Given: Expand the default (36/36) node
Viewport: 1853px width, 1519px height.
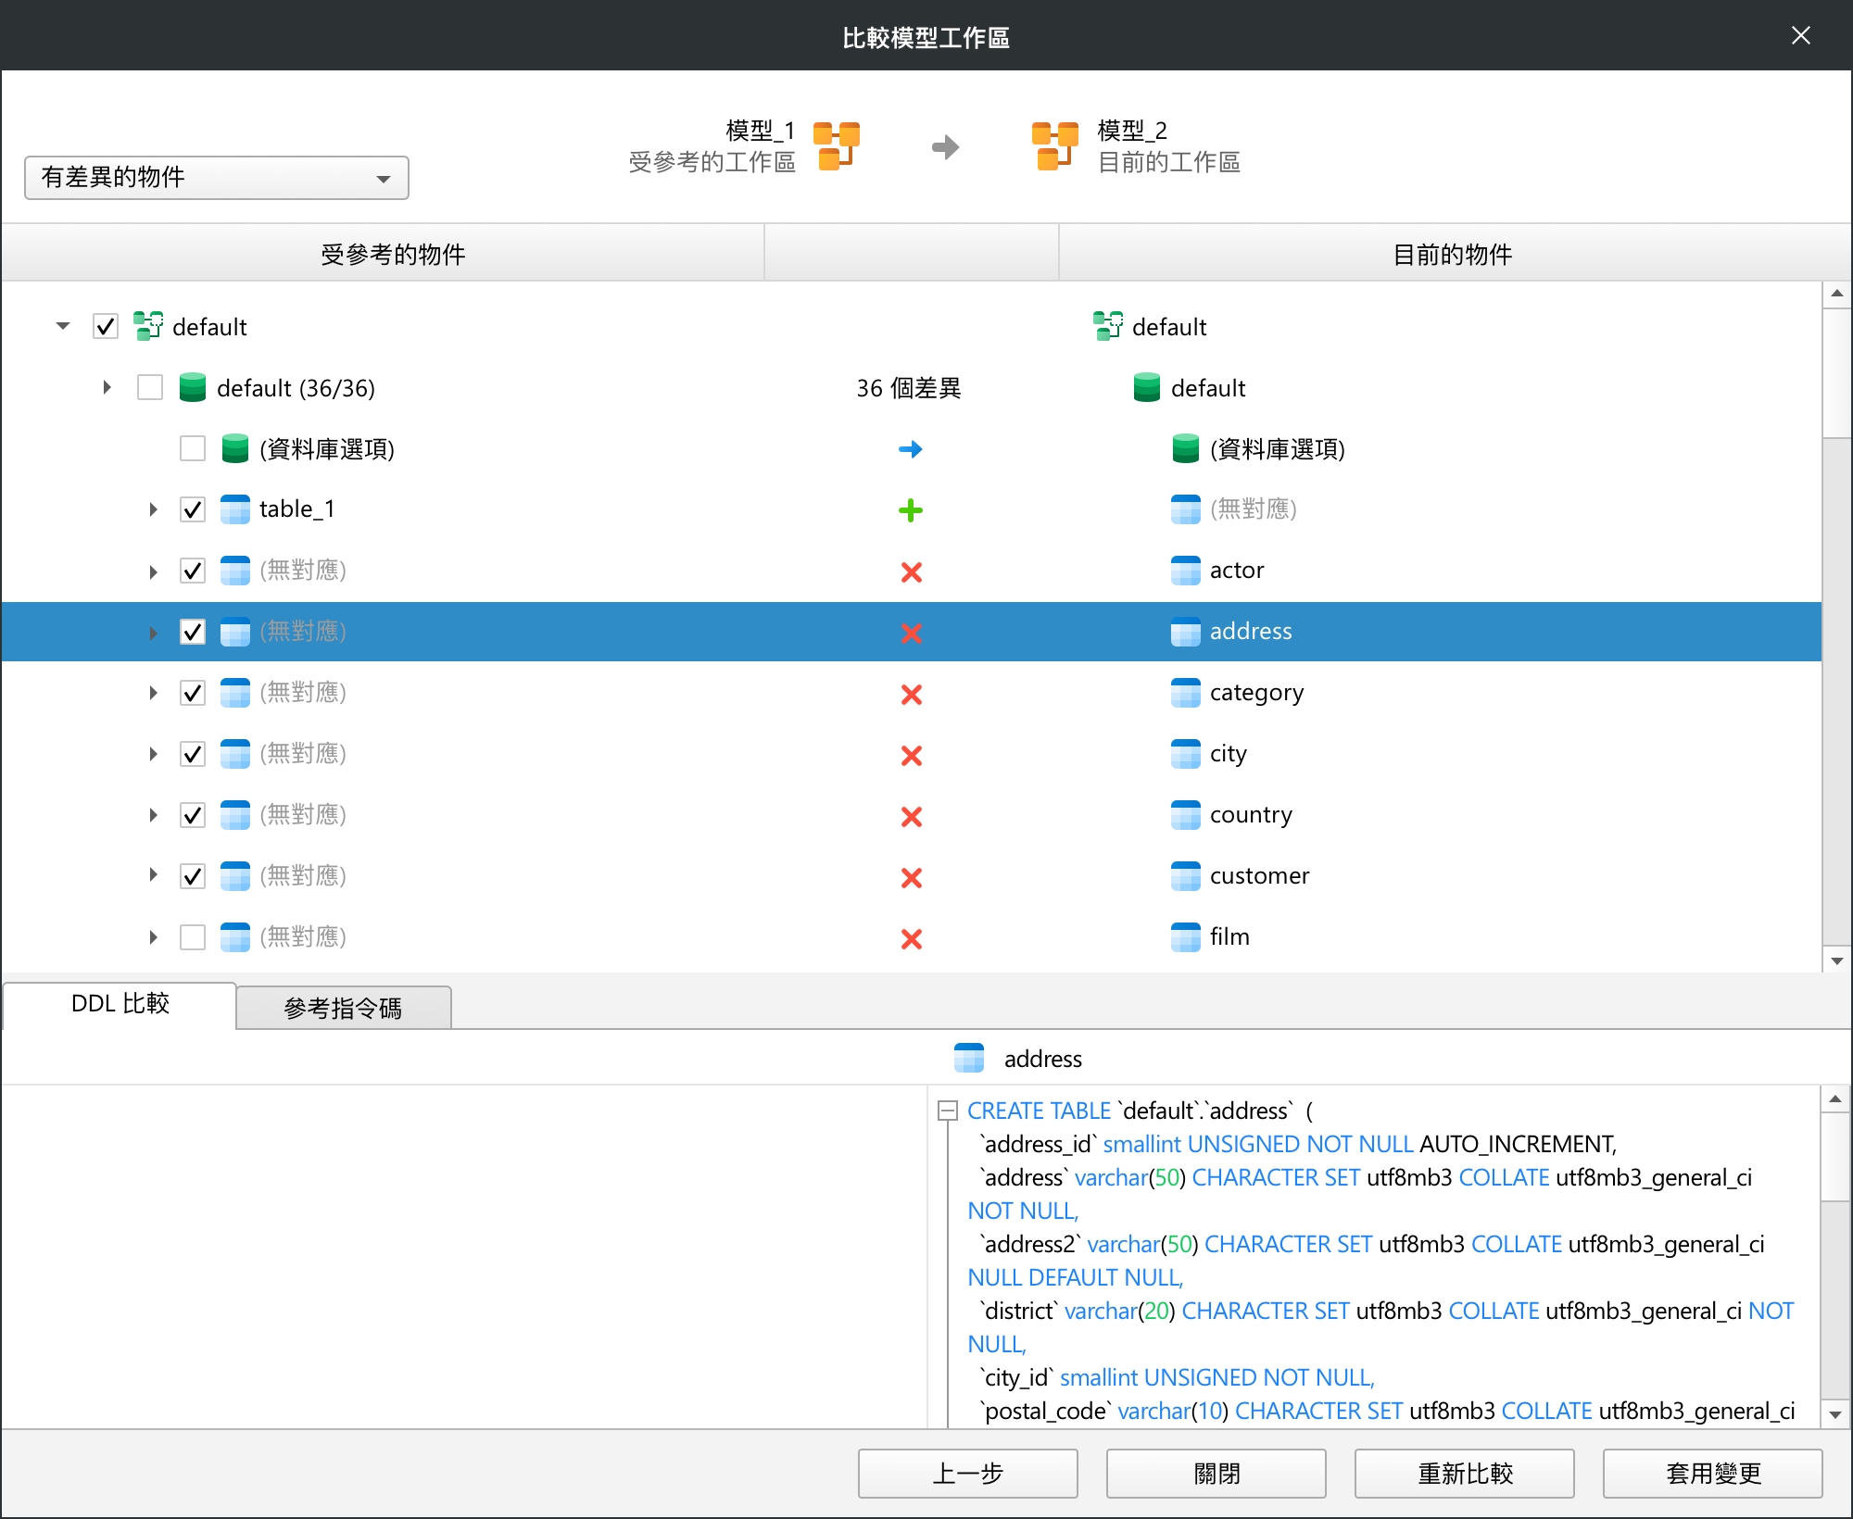Looking at the screenshot, I should [x=107, y=387].
